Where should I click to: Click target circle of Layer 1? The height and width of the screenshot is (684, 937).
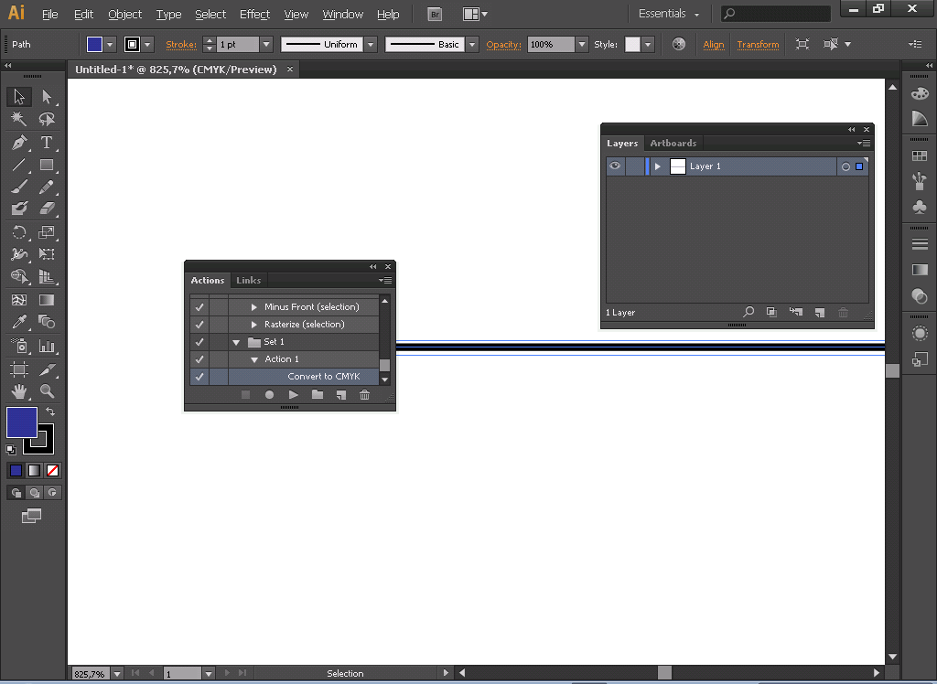pyautogui.click(x=845, y=166)
